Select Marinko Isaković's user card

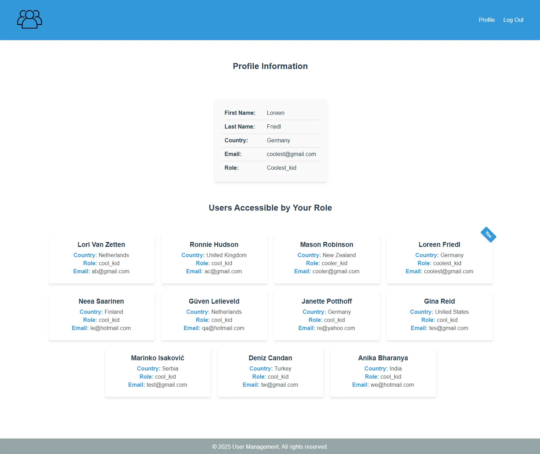pos(157,372)
